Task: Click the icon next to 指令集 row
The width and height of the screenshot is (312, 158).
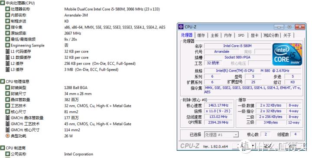Action: click(7, 27)
